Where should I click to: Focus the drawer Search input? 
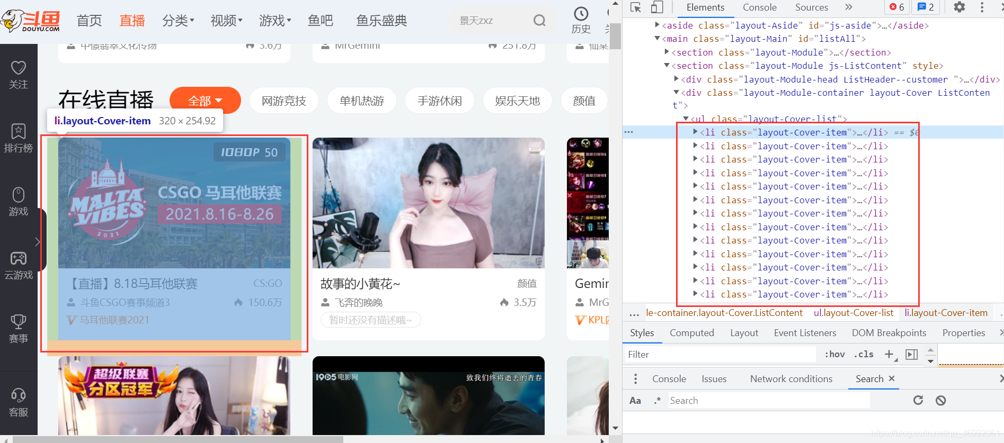[768, 401]
